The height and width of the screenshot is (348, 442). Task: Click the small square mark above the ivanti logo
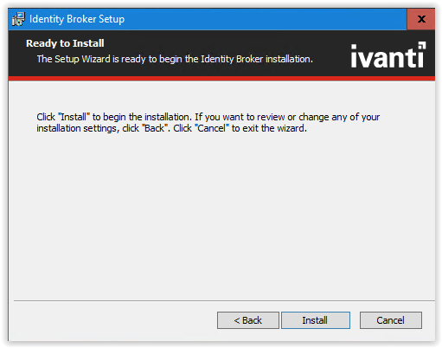422,45
